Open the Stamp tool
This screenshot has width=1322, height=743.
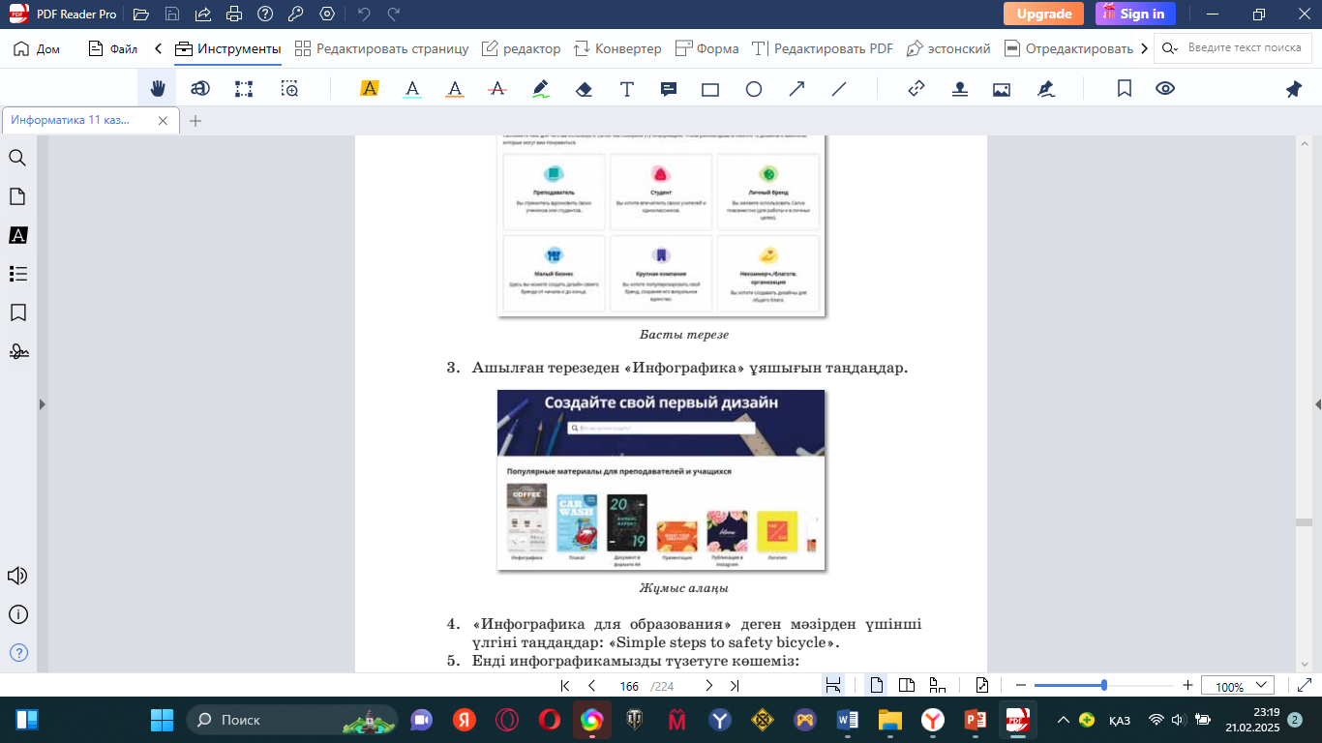click(959, 89)
